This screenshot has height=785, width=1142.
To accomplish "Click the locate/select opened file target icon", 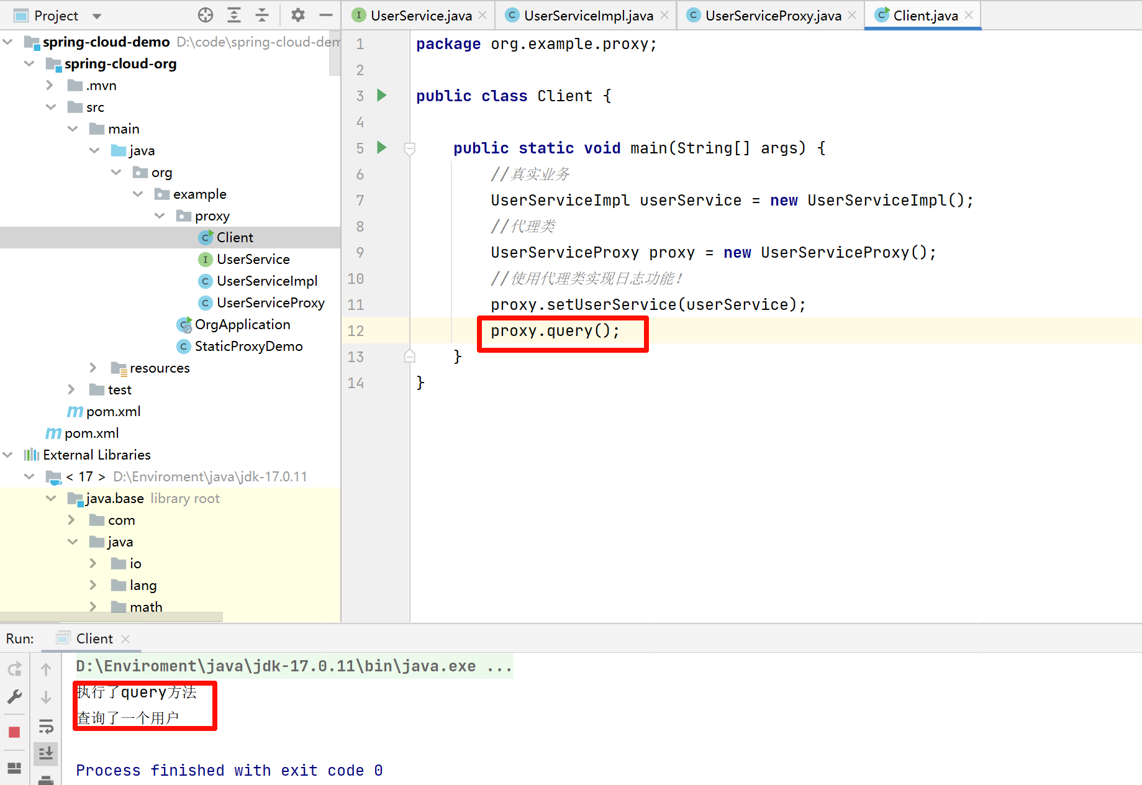I will pyautogui.click(x=206, y=15).
